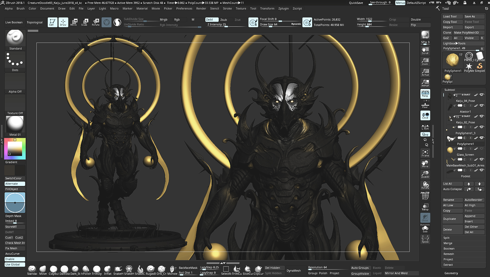Select the Edit mode icon
490x277 pixels.
click(52, 22)
